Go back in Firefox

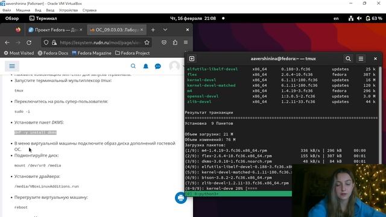7,43
